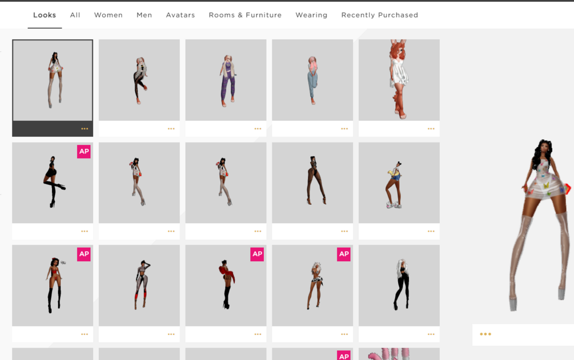
Task: Open three-dot menu under black lace outfit look
Action: (171, 129)
